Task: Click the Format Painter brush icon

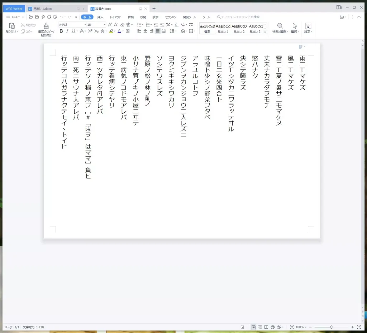Action: click(46, 26)
